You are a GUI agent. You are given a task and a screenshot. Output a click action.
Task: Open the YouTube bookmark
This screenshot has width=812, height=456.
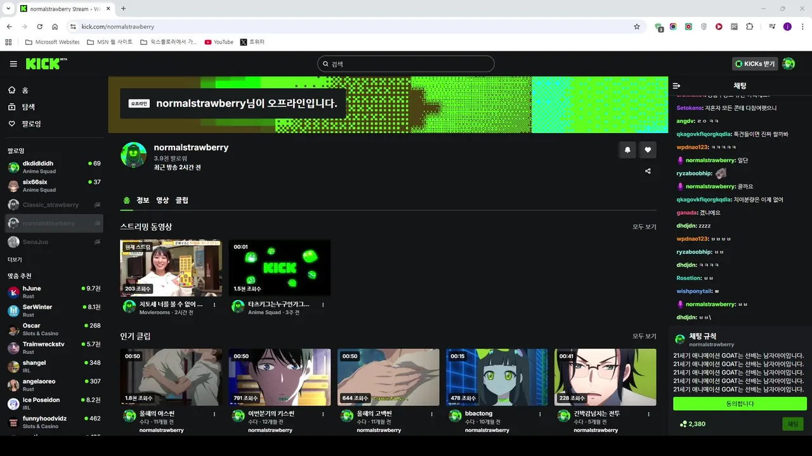click(x=219, y=42)
